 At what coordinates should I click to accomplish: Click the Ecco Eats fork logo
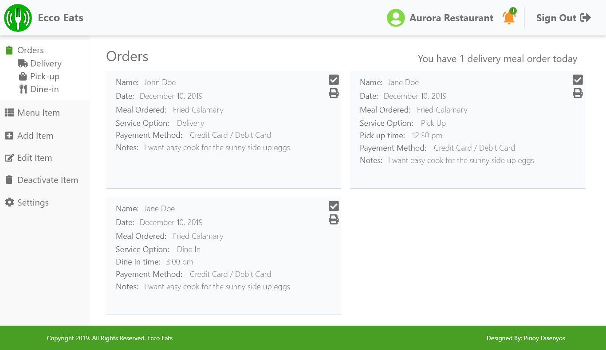[x=18, y=18]
